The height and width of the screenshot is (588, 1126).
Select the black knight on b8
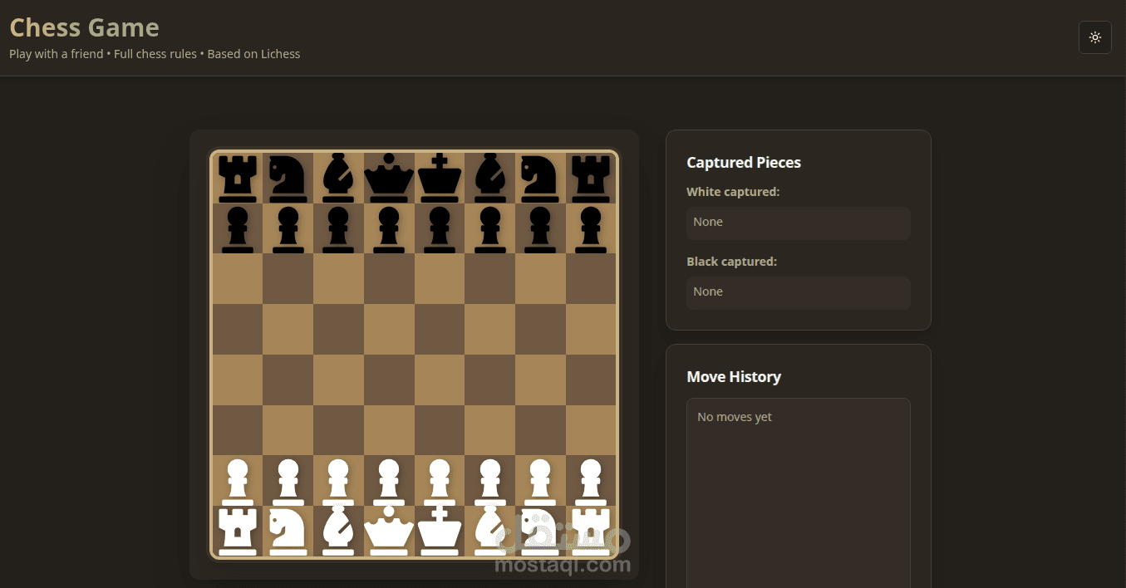tap(288, 178)
